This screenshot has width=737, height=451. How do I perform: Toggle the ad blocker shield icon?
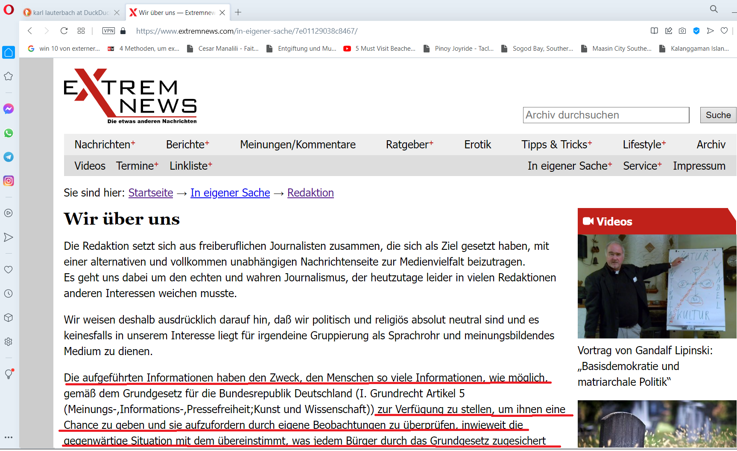pos(696,31)
